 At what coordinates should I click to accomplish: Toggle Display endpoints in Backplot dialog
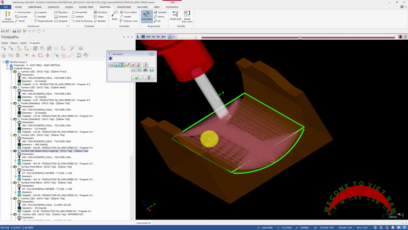[x=133, y=65]
